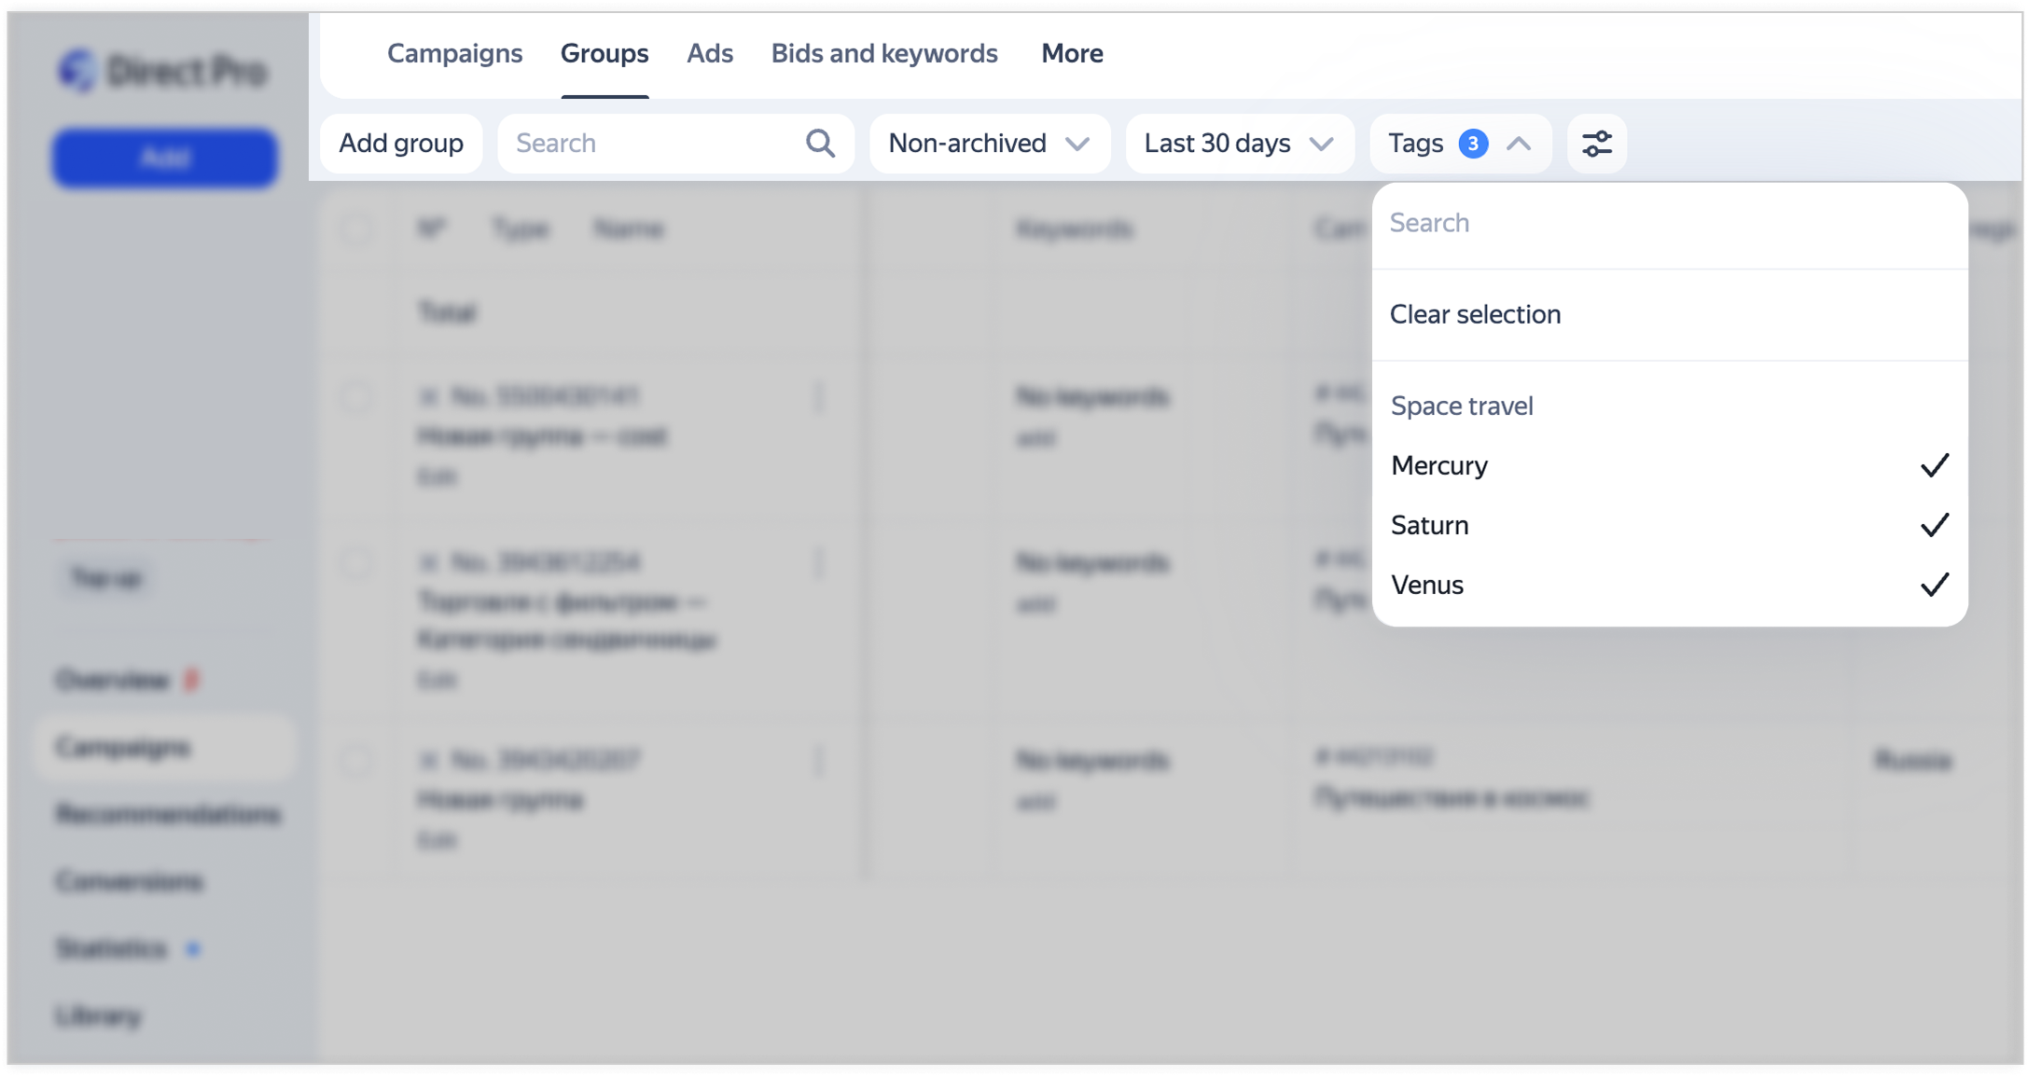Open the More menu

pos(1072,53)
